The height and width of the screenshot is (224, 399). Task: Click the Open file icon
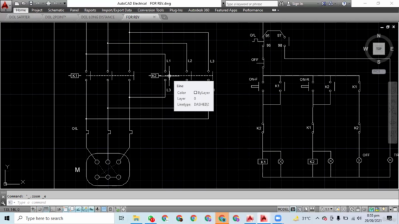(24, 4)
